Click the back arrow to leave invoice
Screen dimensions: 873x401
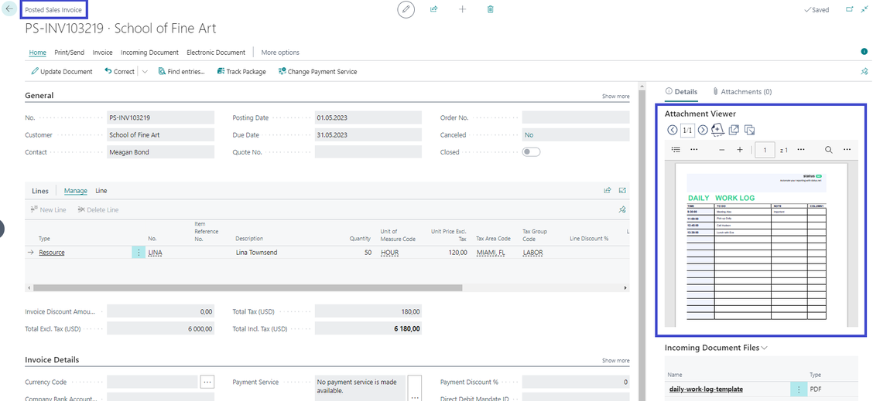tap(9, 9)
